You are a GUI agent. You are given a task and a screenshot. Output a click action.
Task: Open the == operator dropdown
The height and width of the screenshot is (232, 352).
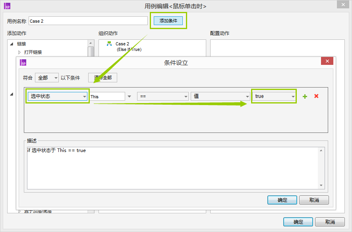coord(163,96)
